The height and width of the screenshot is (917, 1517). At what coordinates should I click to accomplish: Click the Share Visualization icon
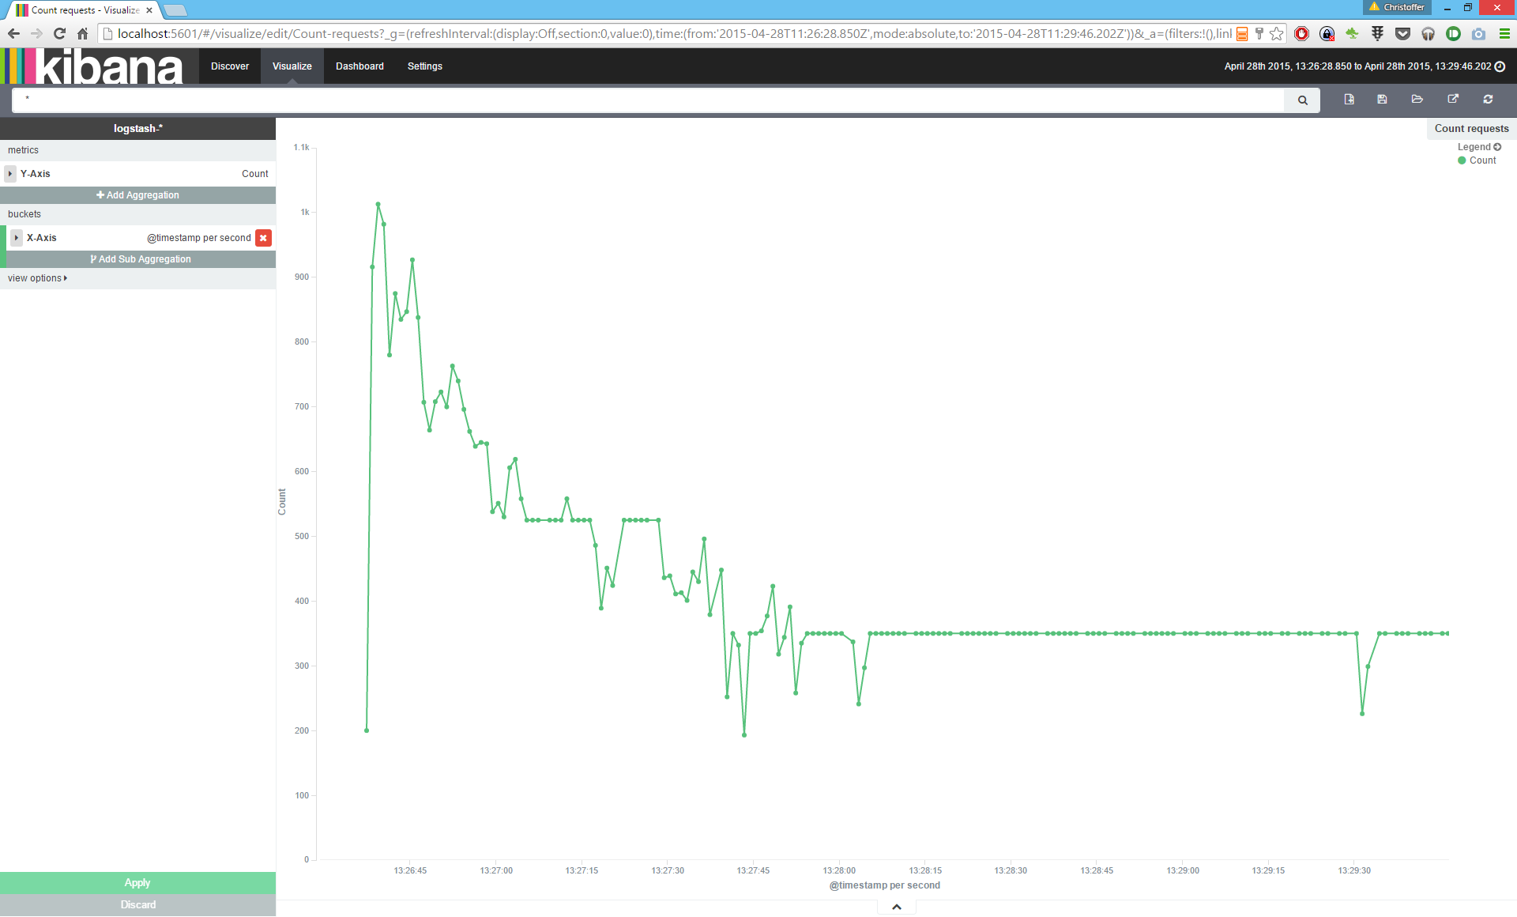click(x=1452, y=100)
